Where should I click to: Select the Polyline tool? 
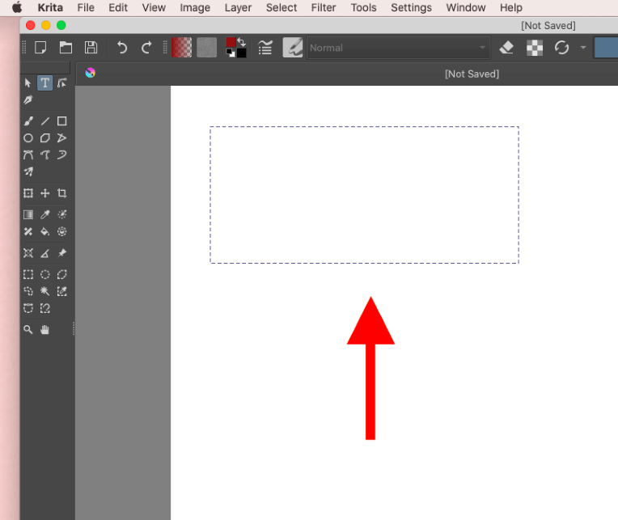[x=61, y=138]
